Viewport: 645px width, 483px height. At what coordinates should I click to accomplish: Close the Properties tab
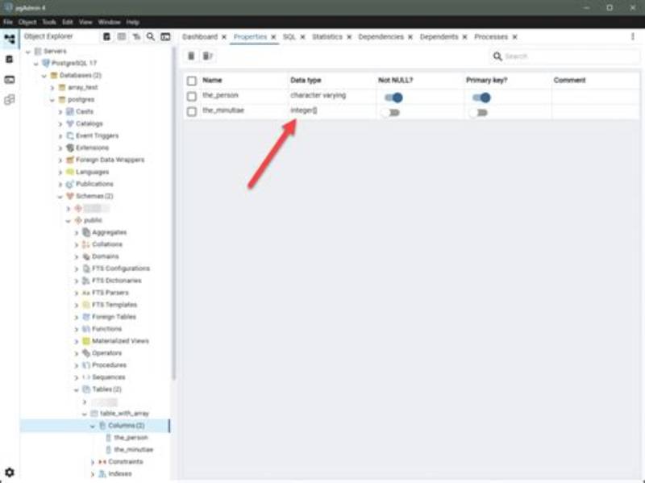[x=273, y=37]
